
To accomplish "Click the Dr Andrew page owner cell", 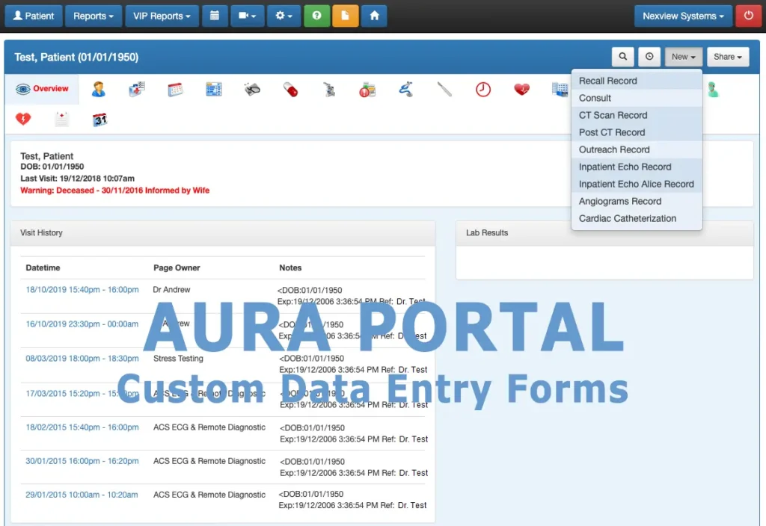I will point(171,289).
